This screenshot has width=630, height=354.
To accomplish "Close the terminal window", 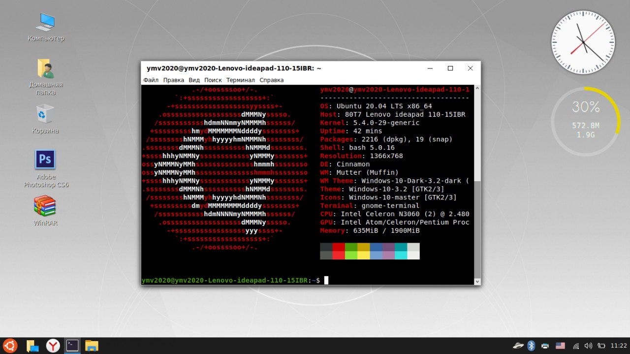I will [470, 68].
